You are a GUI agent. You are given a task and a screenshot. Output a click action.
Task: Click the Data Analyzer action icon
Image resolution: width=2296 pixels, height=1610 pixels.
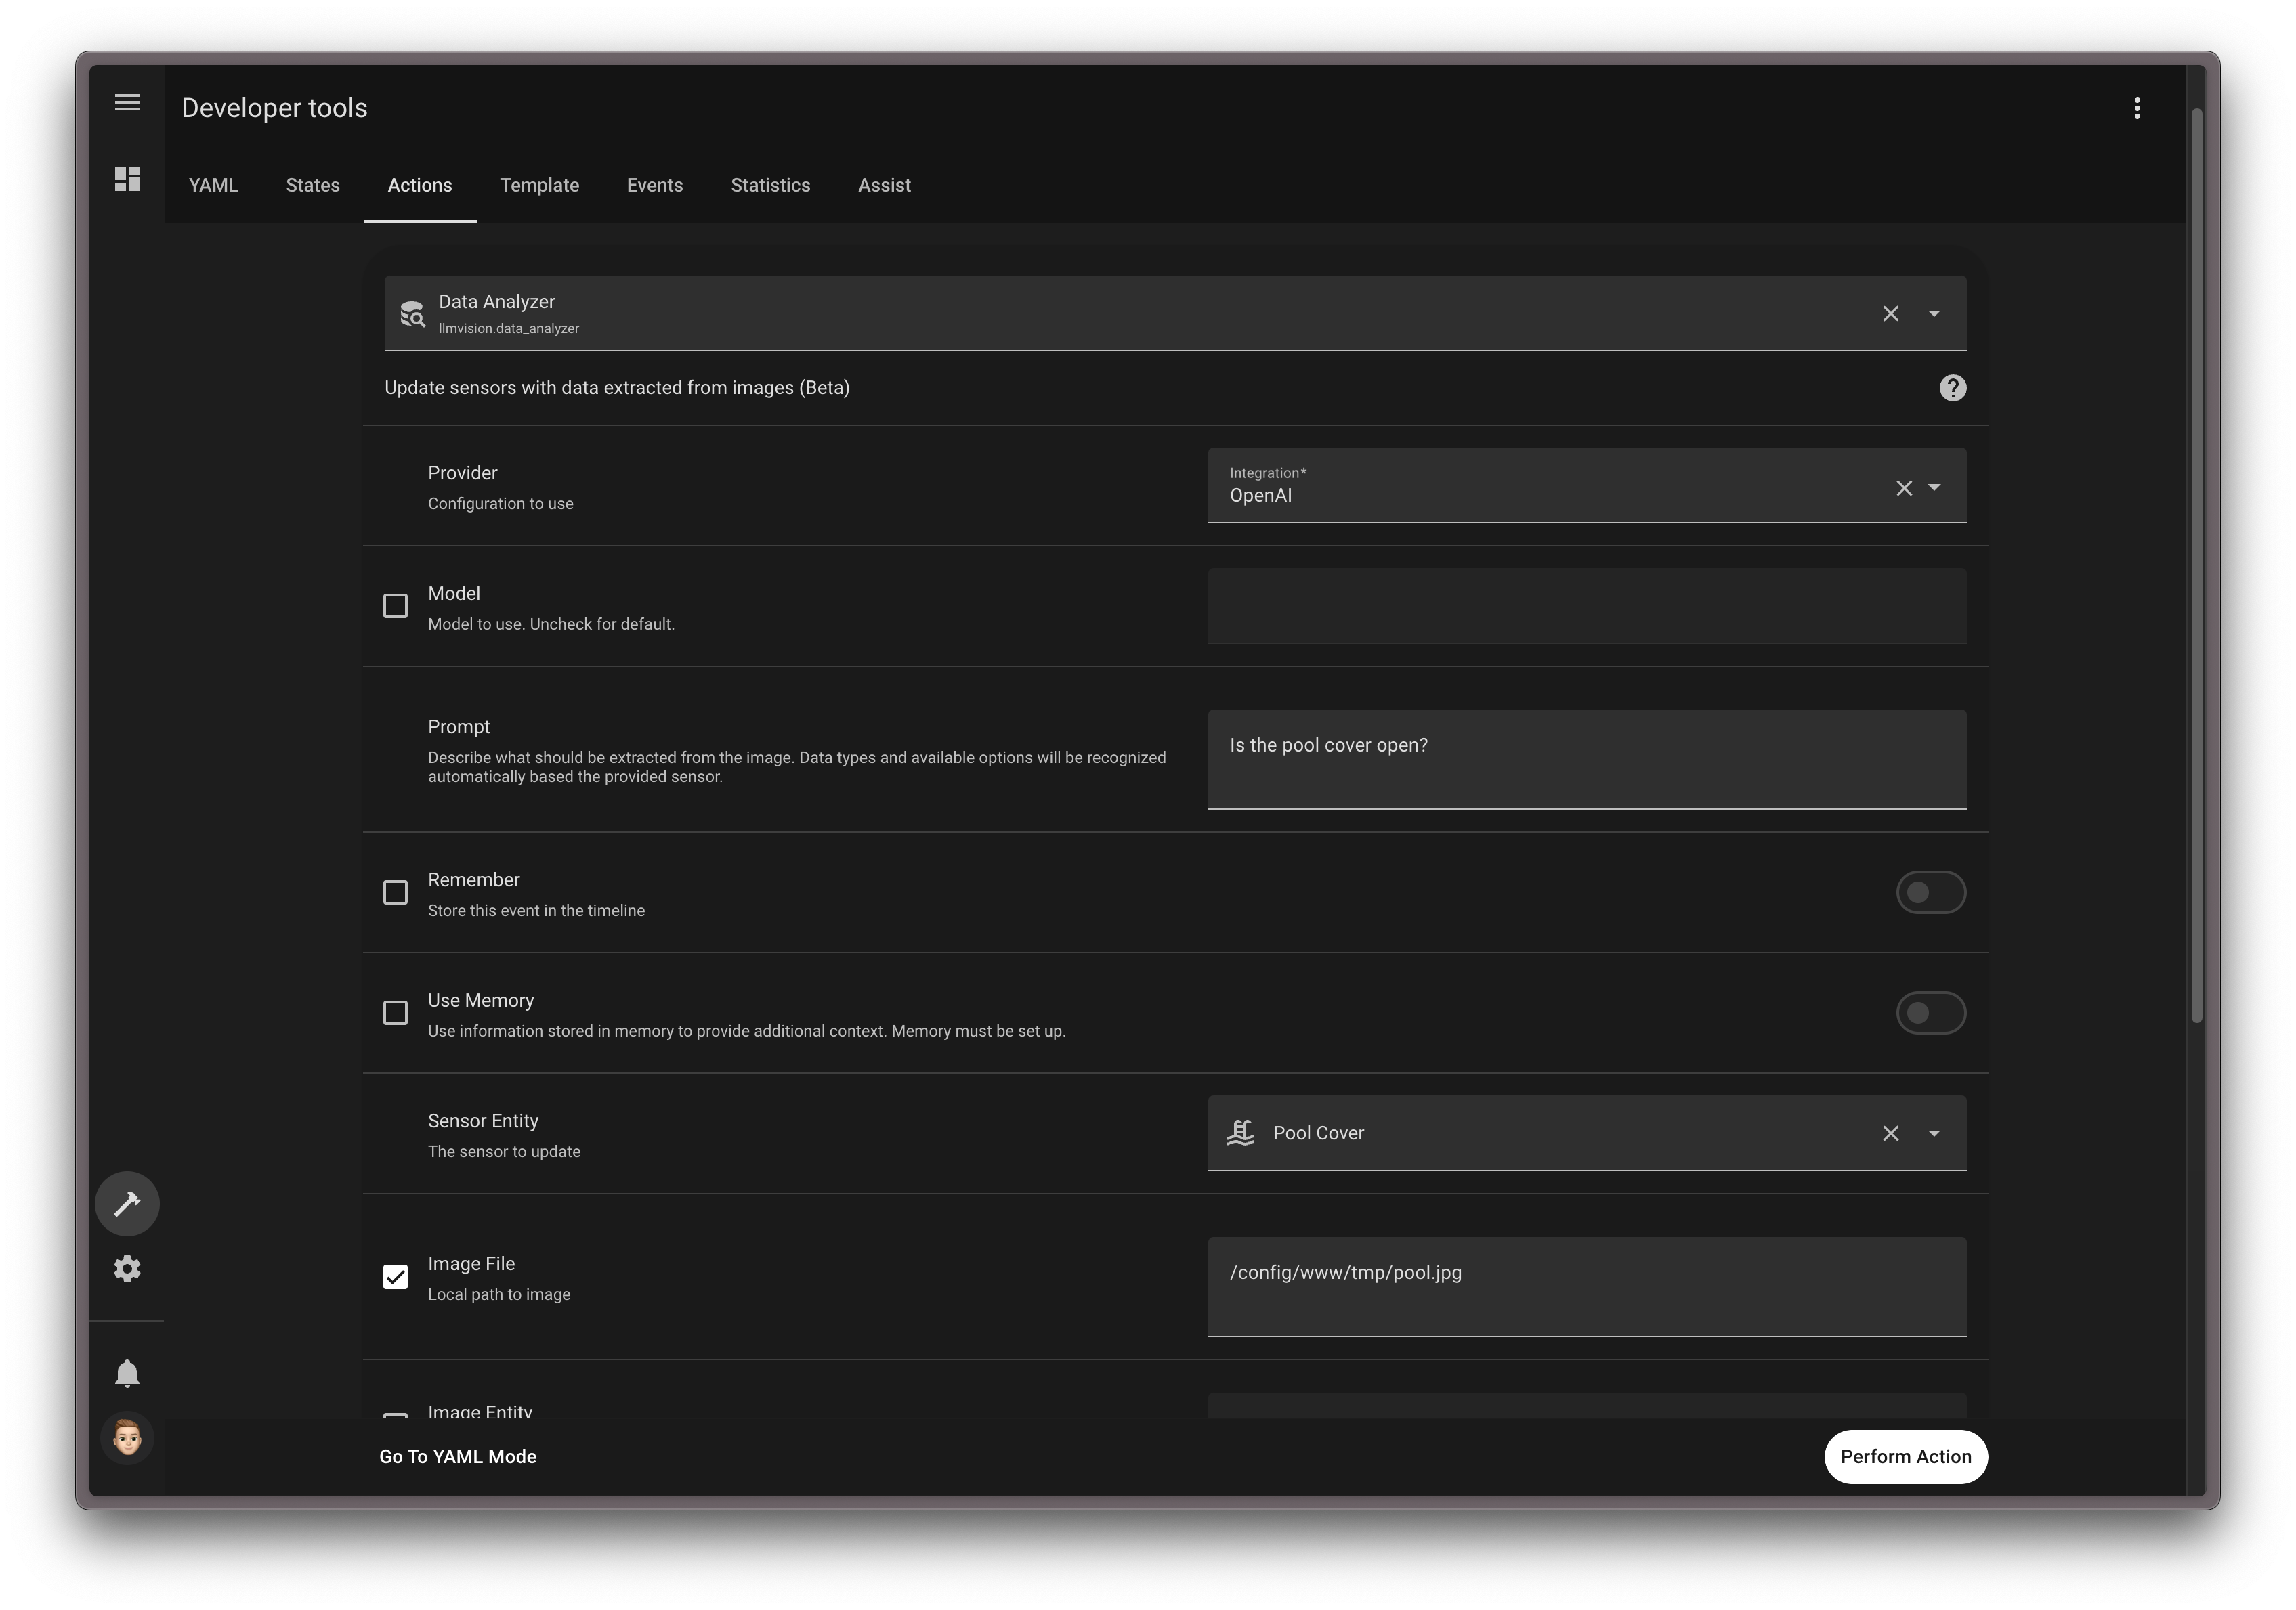tap(412, 313)
